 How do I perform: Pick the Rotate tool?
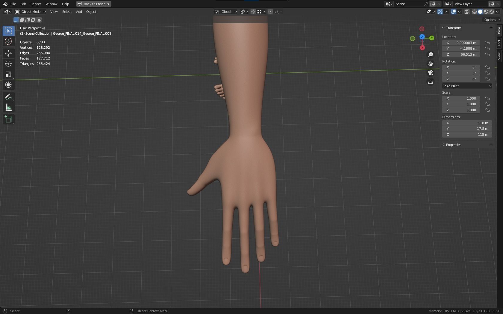point(8,64)
